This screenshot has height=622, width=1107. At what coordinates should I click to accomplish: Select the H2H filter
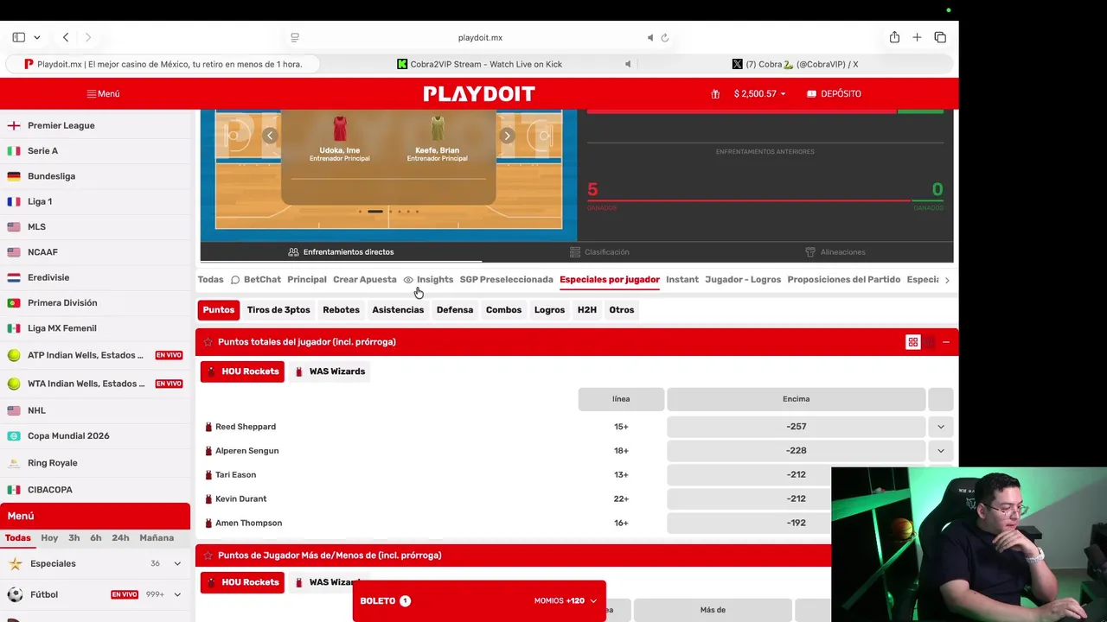587,310
